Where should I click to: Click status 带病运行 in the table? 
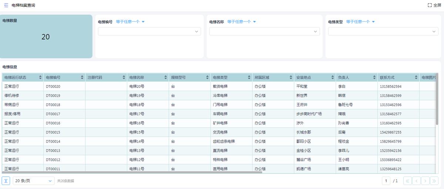(11, 105)
